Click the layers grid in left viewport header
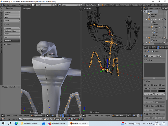The image size is (168, 126). pos(57,116)
